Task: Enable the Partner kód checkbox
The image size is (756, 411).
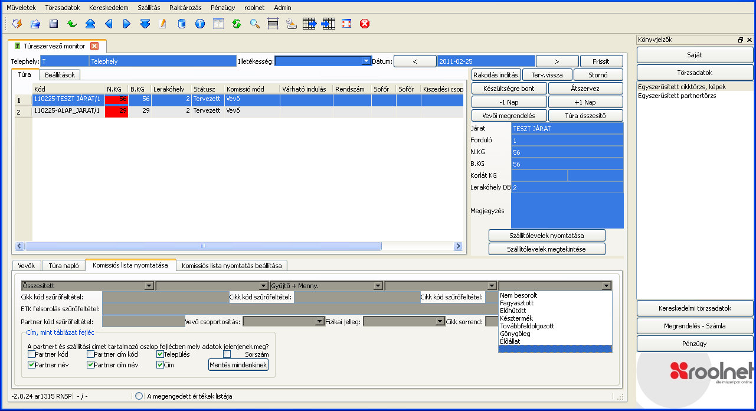Action: (31, 354)
